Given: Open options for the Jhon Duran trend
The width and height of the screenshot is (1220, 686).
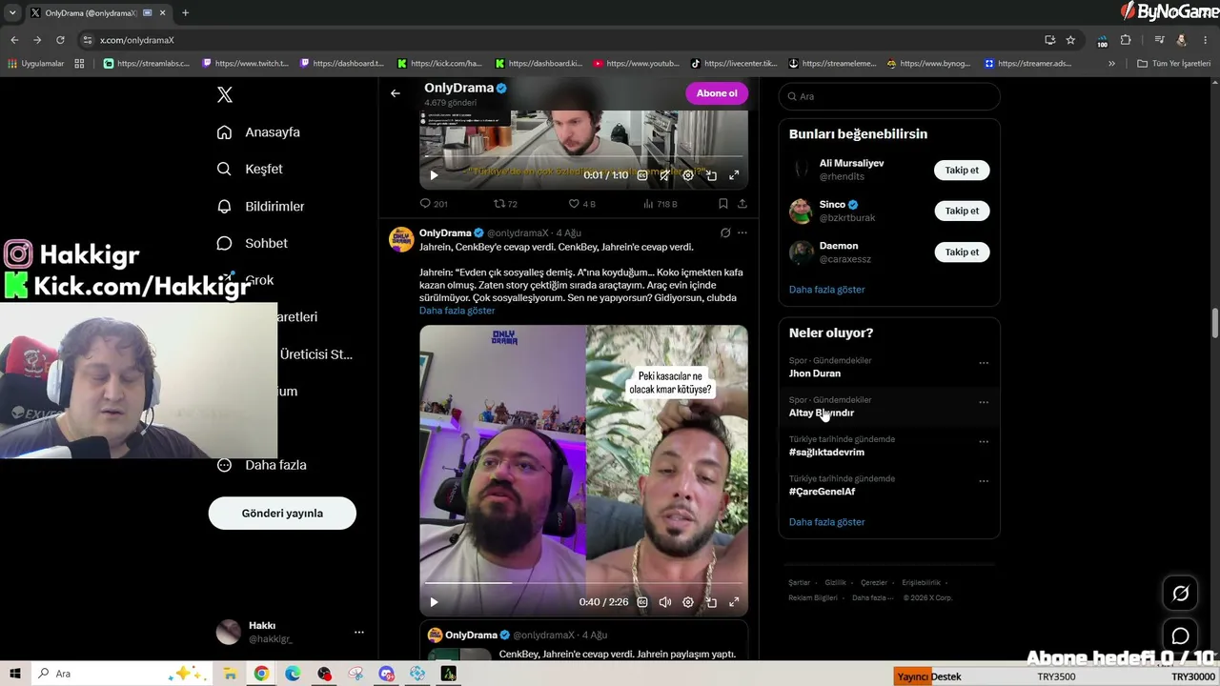Looking at the screenshot, I should 984,362.
